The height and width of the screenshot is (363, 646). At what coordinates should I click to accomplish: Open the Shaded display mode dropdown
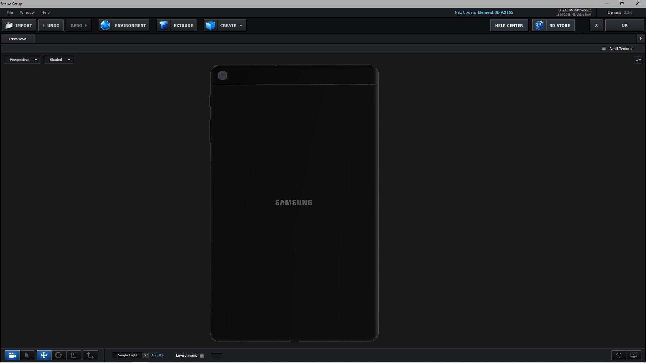(59, 60)
